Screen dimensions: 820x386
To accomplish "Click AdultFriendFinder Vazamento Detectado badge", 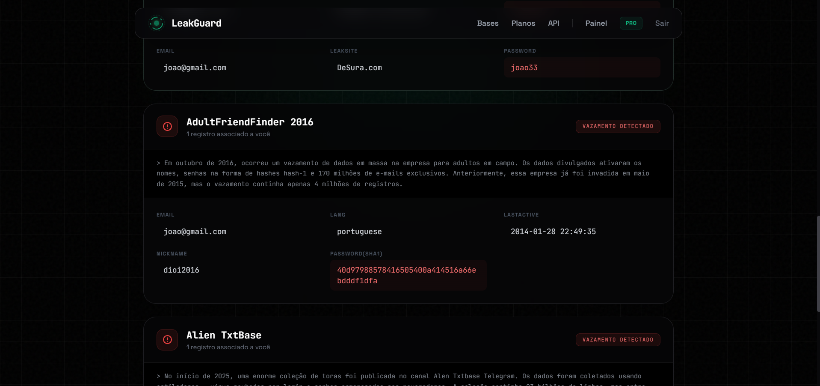I will (x=618, y=126).
